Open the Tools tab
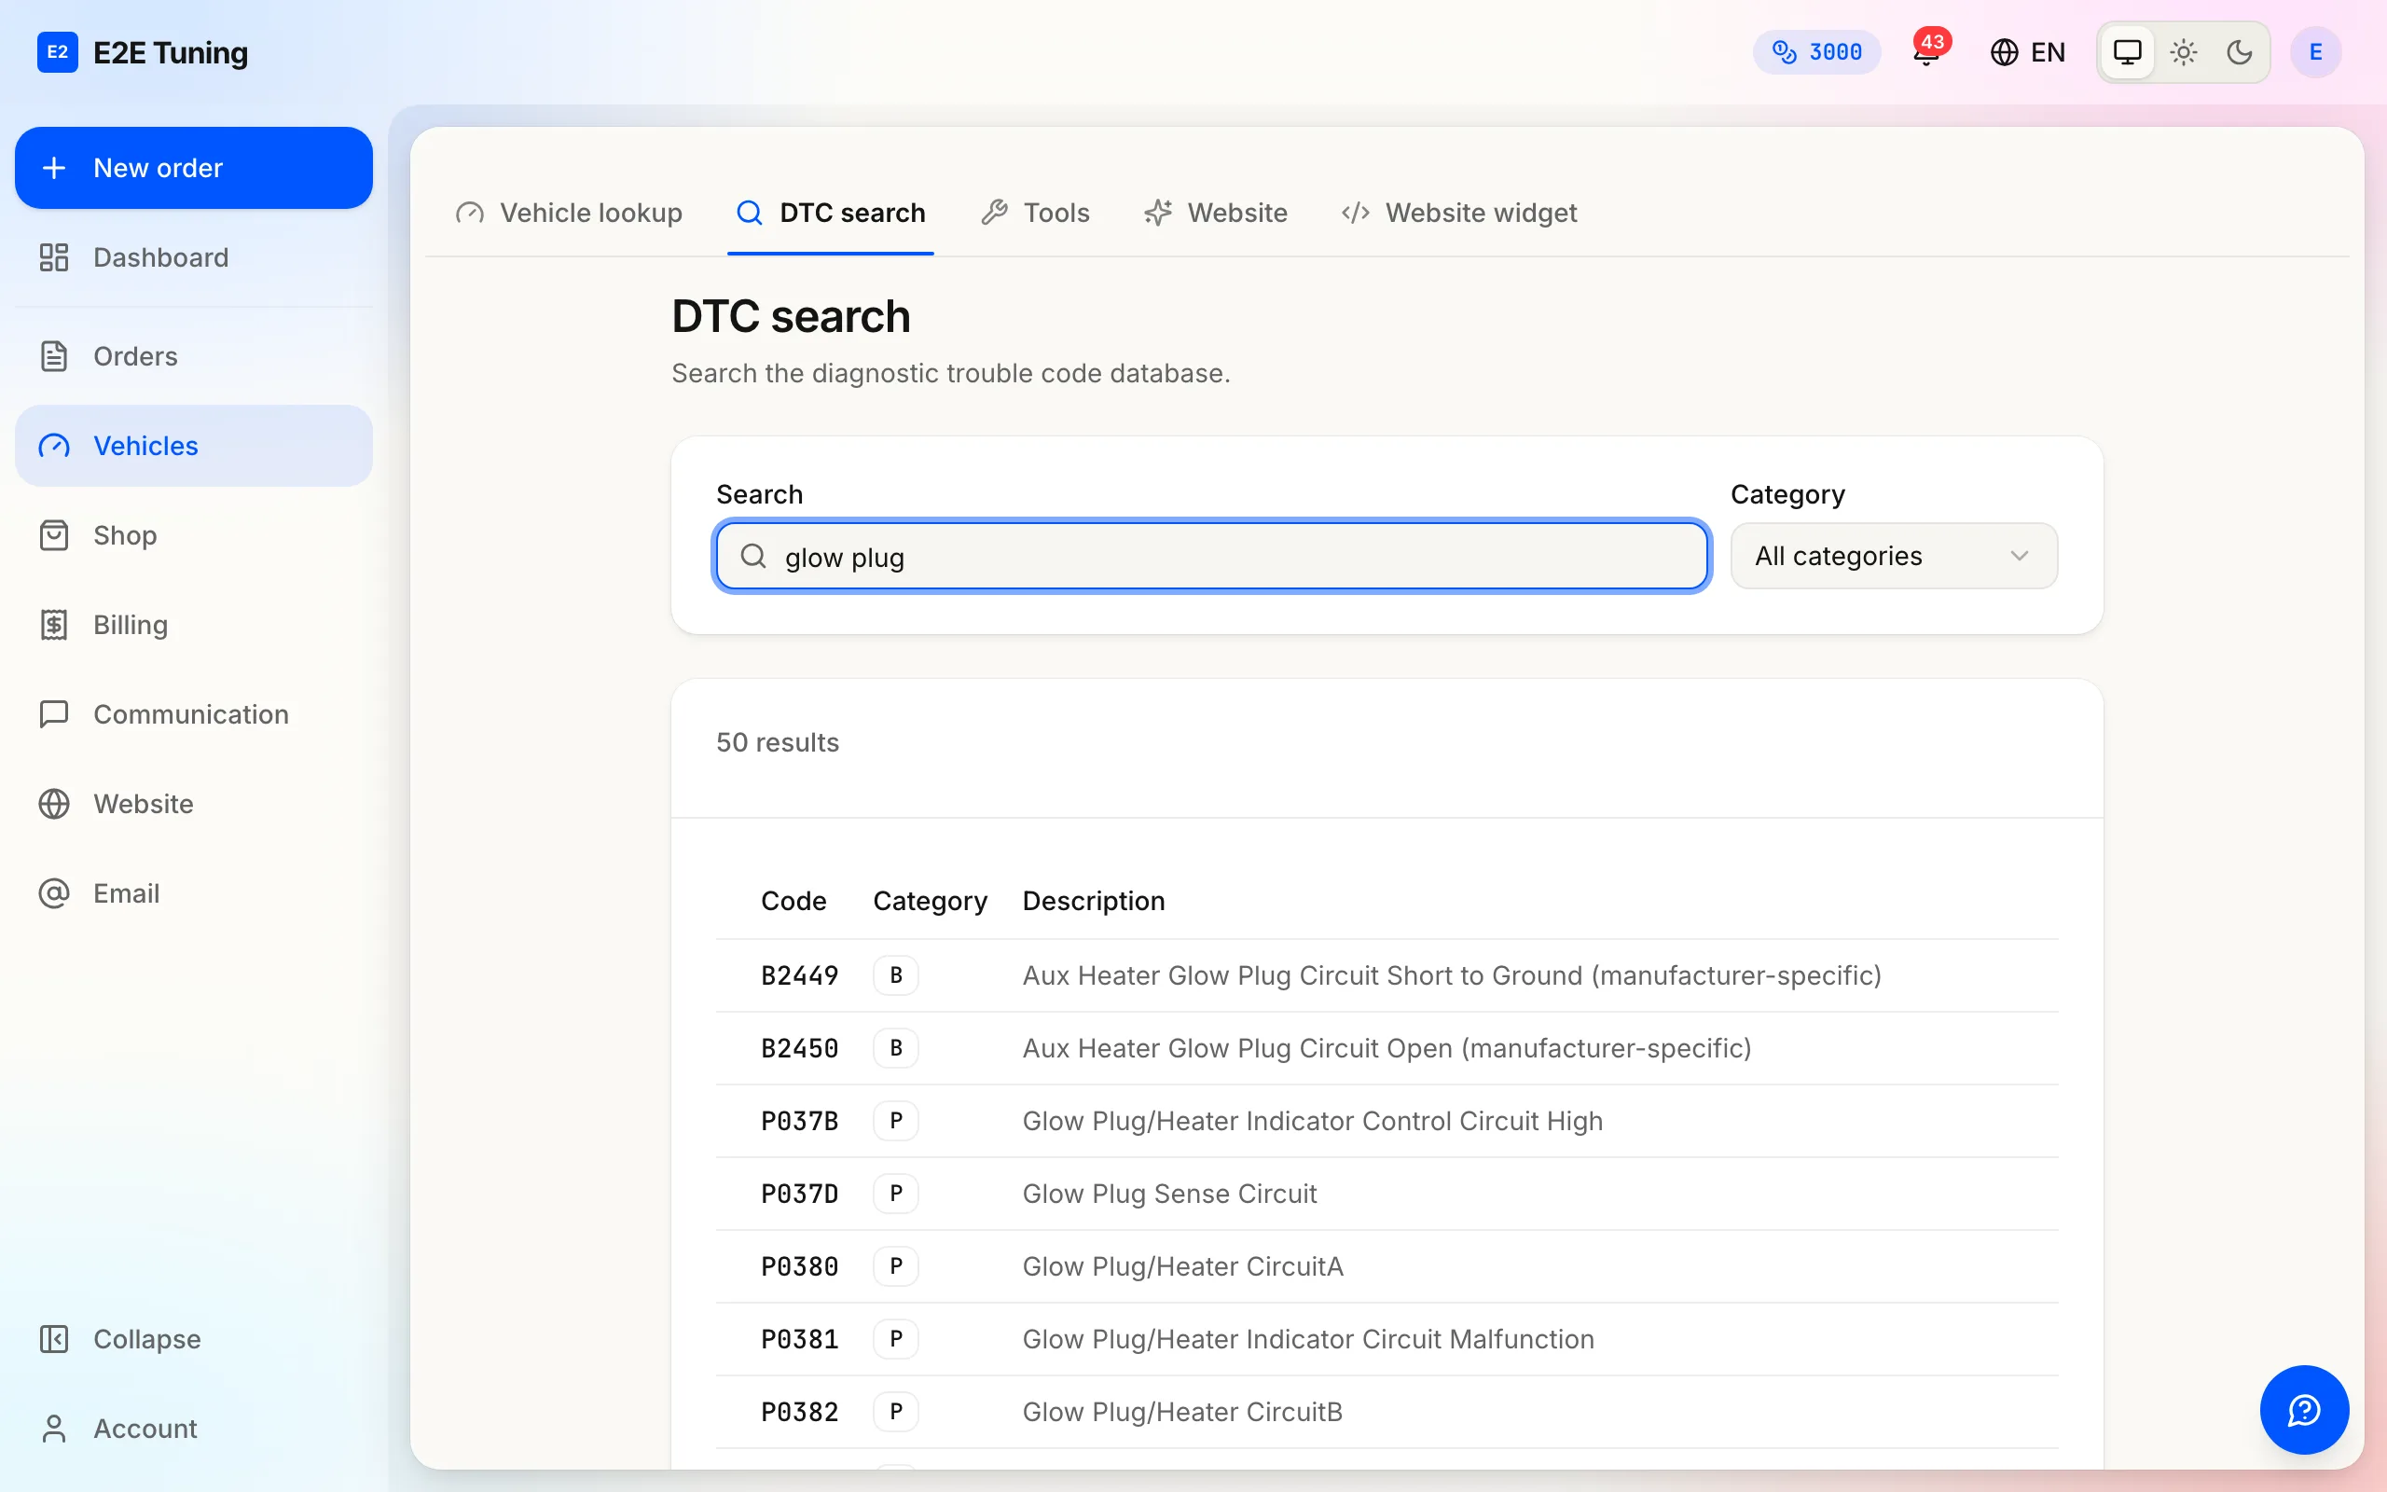Viewport: 2387px width, 1492px height. click(x=1035, y=214)
